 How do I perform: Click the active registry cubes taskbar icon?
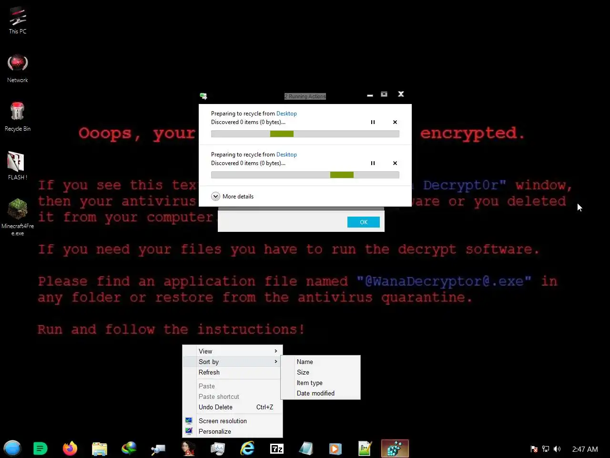point(395,448)
